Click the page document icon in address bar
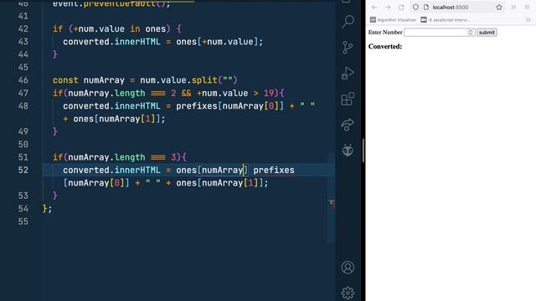 (x=426, y=8)
